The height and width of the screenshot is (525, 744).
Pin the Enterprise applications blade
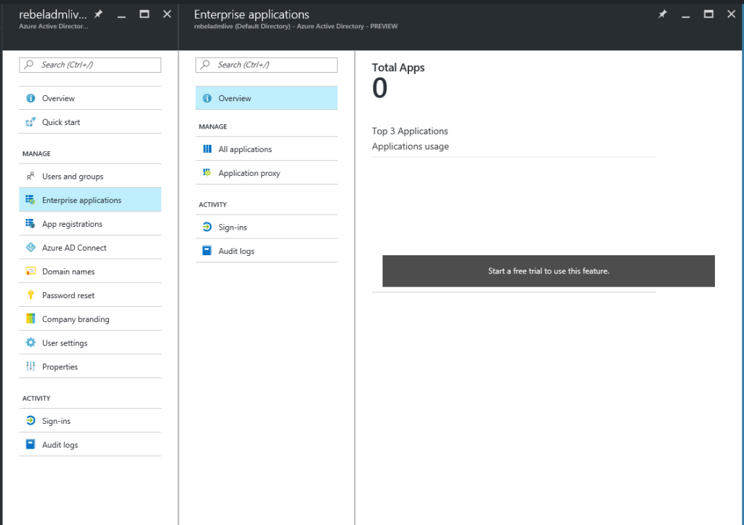click(662, 13)
